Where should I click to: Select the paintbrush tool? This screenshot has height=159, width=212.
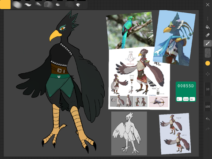pyautogui.click(x=208, y=43)
